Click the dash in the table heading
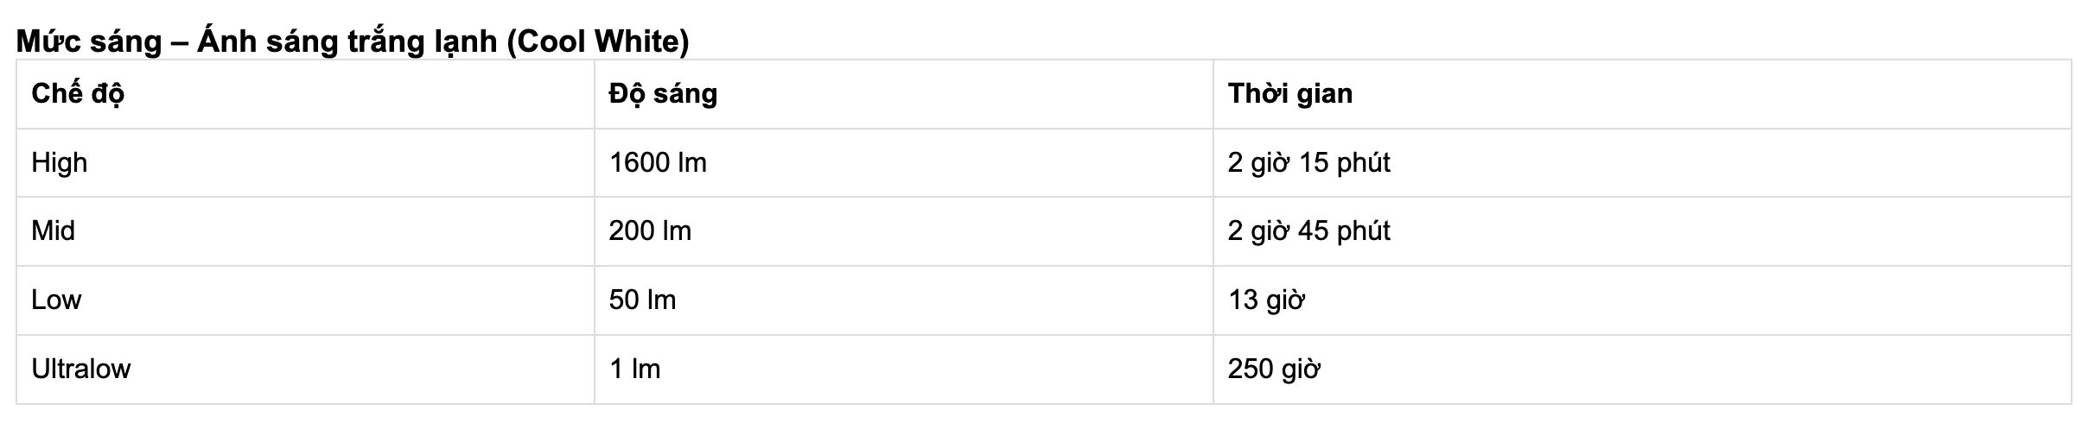2088x423 pixels. pos(179,41)
